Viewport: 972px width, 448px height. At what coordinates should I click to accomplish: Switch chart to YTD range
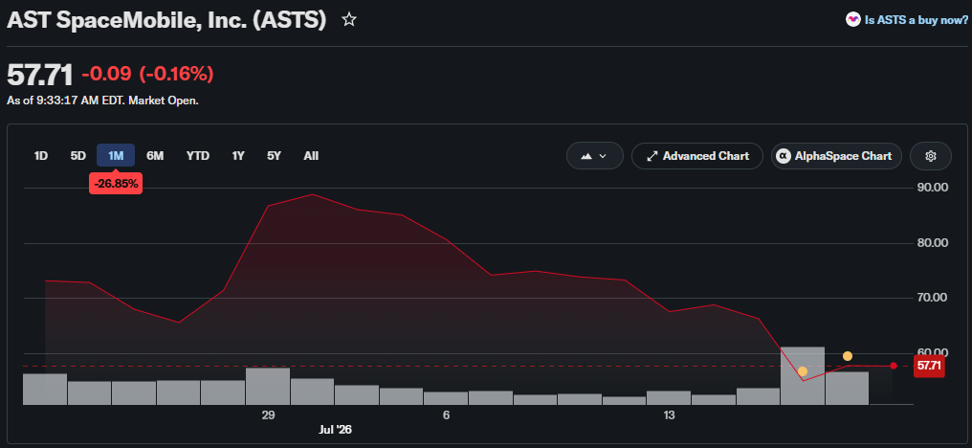(x=198, y=156)
